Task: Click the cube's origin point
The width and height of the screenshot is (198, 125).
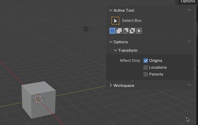Action: (x=38, y=99)
